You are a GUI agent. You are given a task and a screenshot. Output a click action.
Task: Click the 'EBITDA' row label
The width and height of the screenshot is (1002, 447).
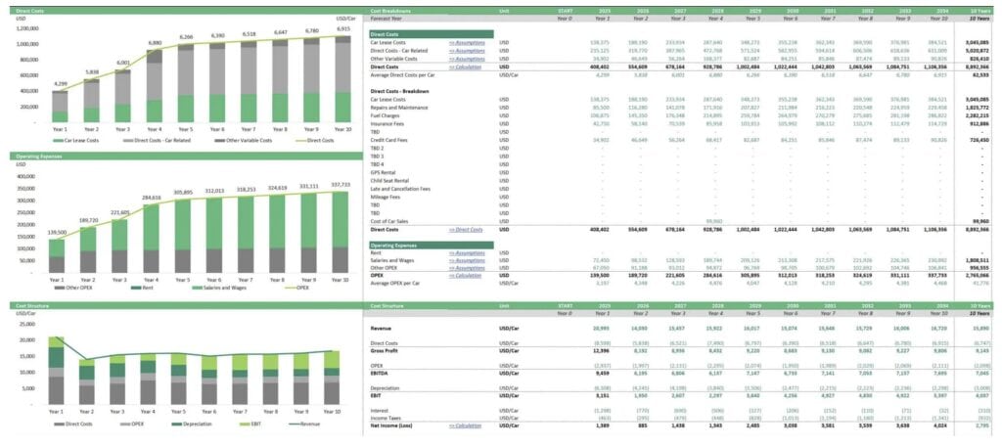coord(380,372)
